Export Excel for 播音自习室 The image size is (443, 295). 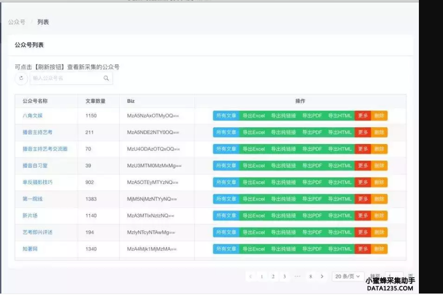tap(253, 166)
